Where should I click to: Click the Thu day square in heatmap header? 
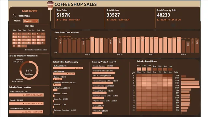155,69
